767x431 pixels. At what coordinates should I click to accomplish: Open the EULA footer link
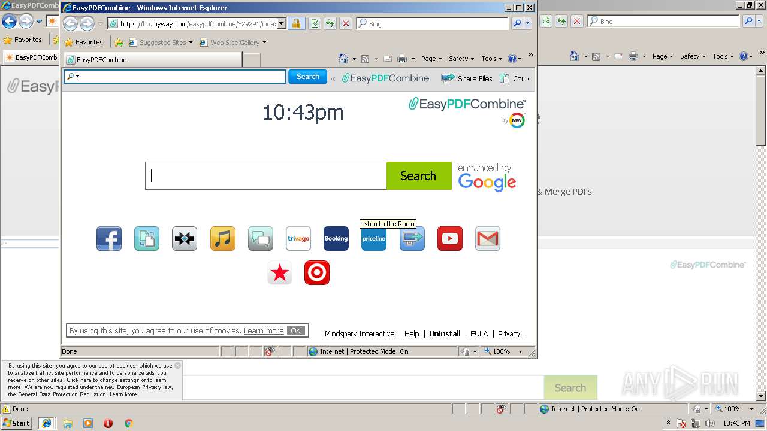tap(479, 334)
